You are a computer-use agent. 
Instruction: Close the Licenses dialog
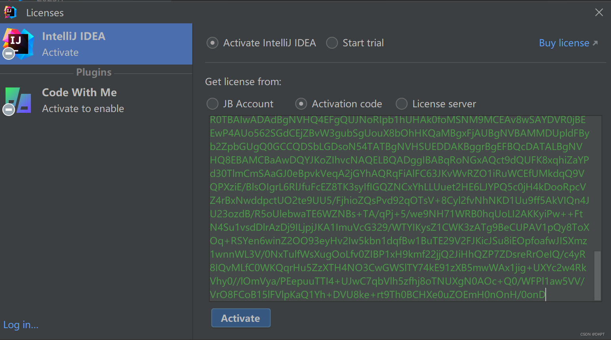(x=599, y=12)
